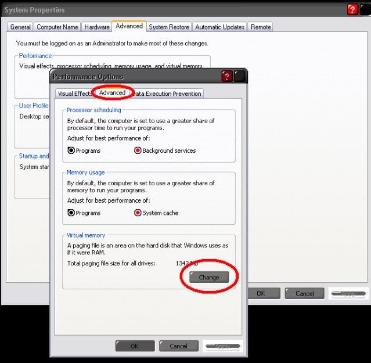The image size is (371, 363).
Task: Close the Performance Options dialog
Action: point(240,76)
